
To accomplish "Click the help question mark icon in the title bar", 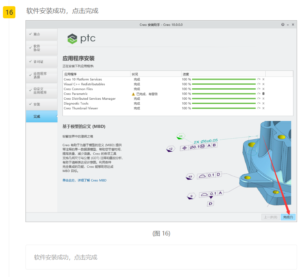I will 283,25.
